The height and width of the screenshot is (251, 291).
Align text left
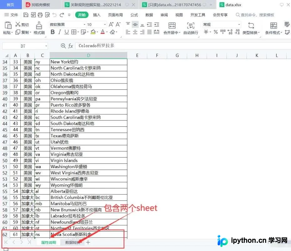coord(128,32)
